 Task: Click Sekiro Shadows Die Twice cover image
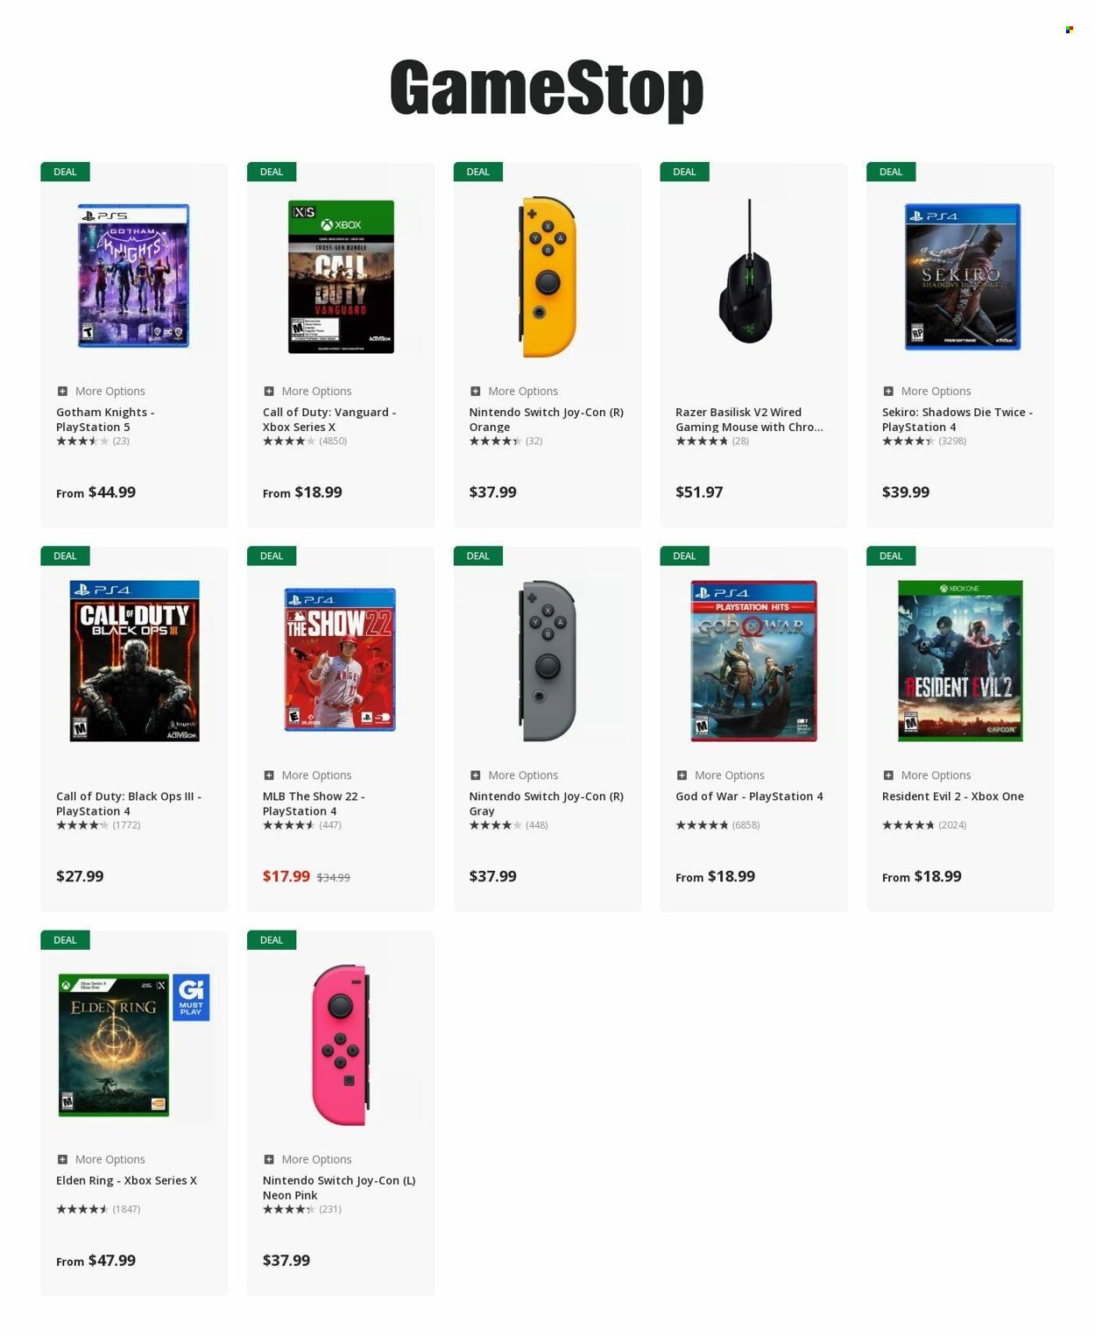962,277
